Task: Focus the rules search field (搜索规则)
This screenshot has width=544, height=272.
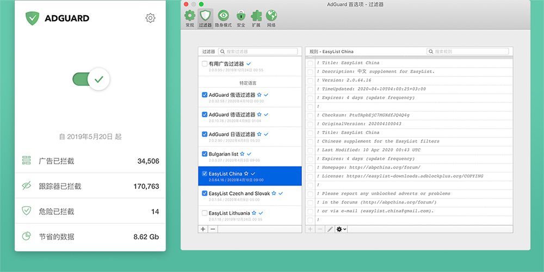Action: pos(468,51)
